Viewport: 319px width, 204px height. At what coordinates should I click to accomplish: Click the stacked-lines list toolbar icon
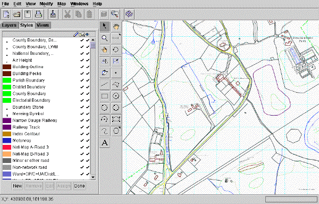(104, 14)
